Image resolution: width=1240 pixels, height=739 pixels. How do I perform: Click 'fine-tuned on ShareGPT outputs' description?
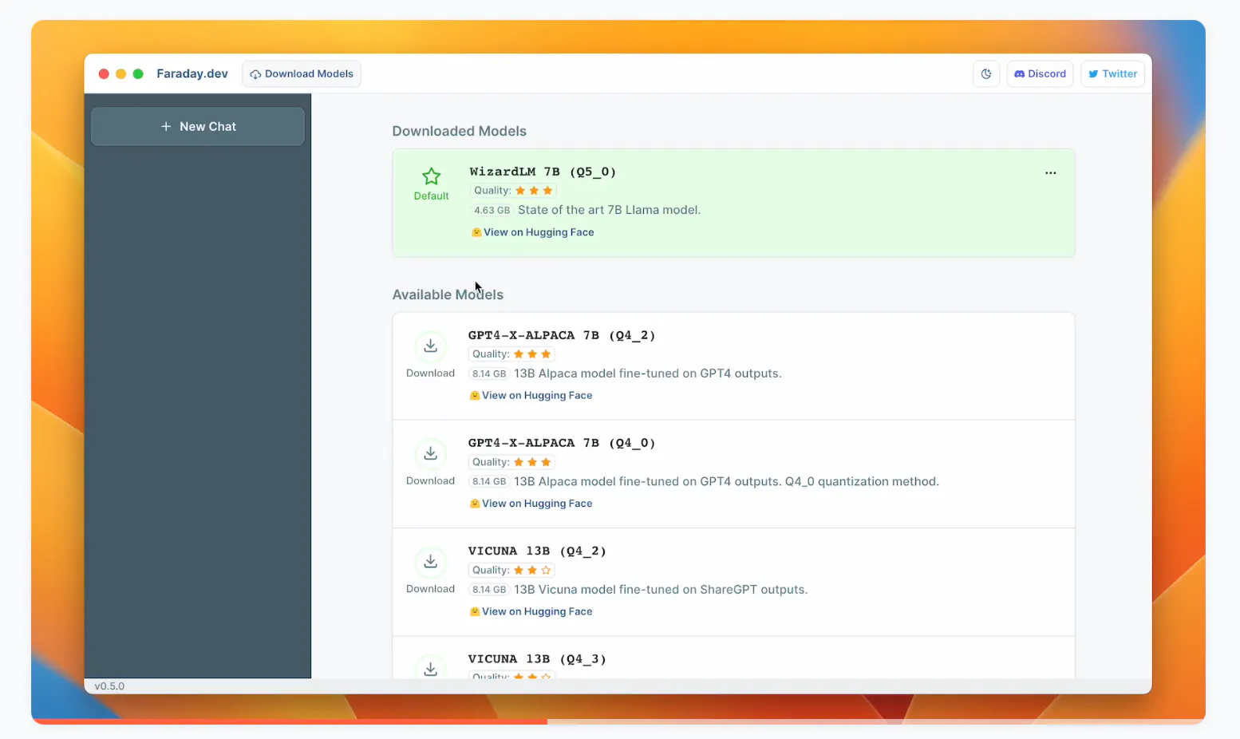[x=713, y=590]
